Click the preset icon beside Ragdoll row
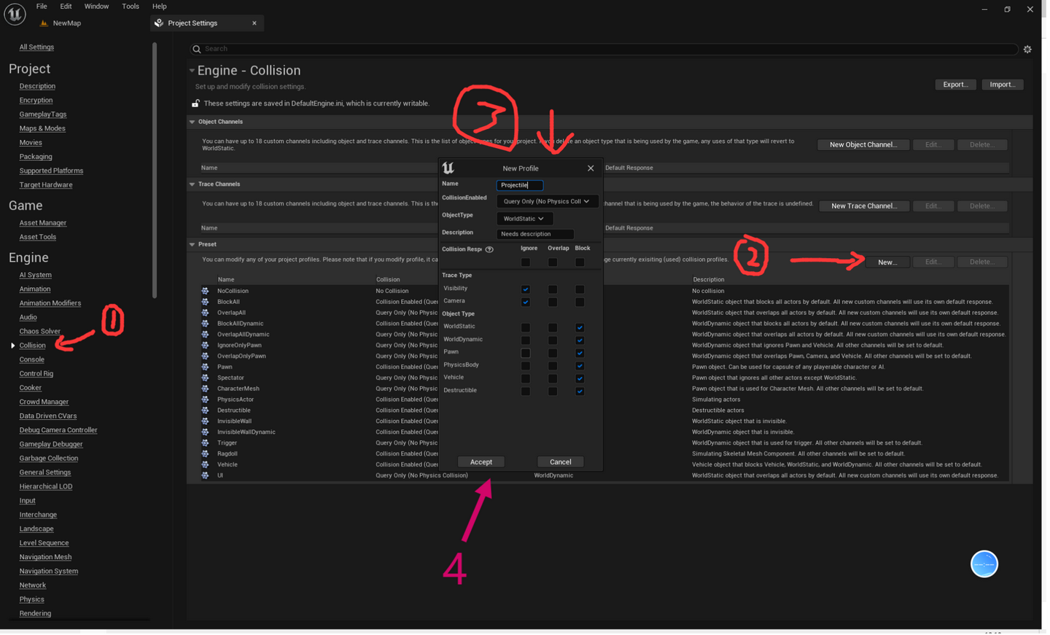 point(205,453)
